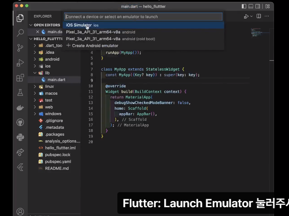289x216 pixels.
Task: Click the device selection input field
Action: click(x=143, y=17)
